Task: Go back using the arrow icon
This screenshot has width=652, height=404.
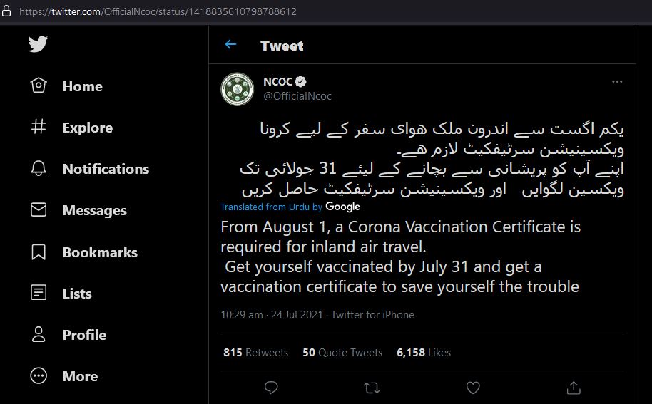Action: point(230,44)
